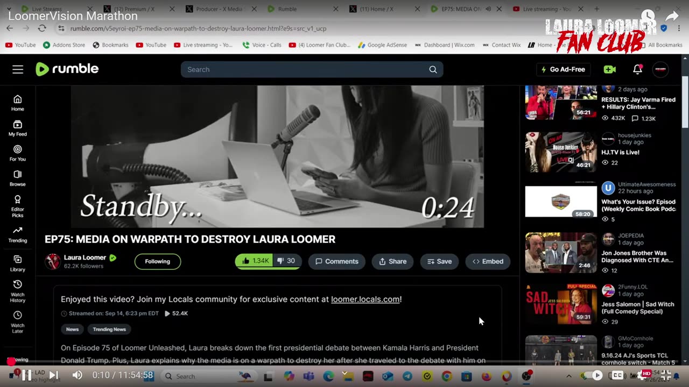Expand the system tray chevron
The image size is (689, 387).
[x=569, y=376]
